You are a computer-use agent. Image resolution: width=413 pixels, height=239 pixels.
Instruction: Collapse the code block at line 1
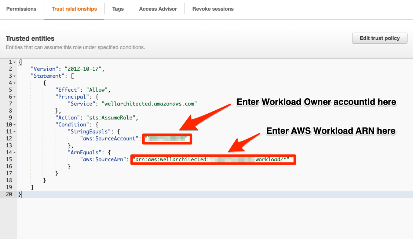(x=14, y=62)
